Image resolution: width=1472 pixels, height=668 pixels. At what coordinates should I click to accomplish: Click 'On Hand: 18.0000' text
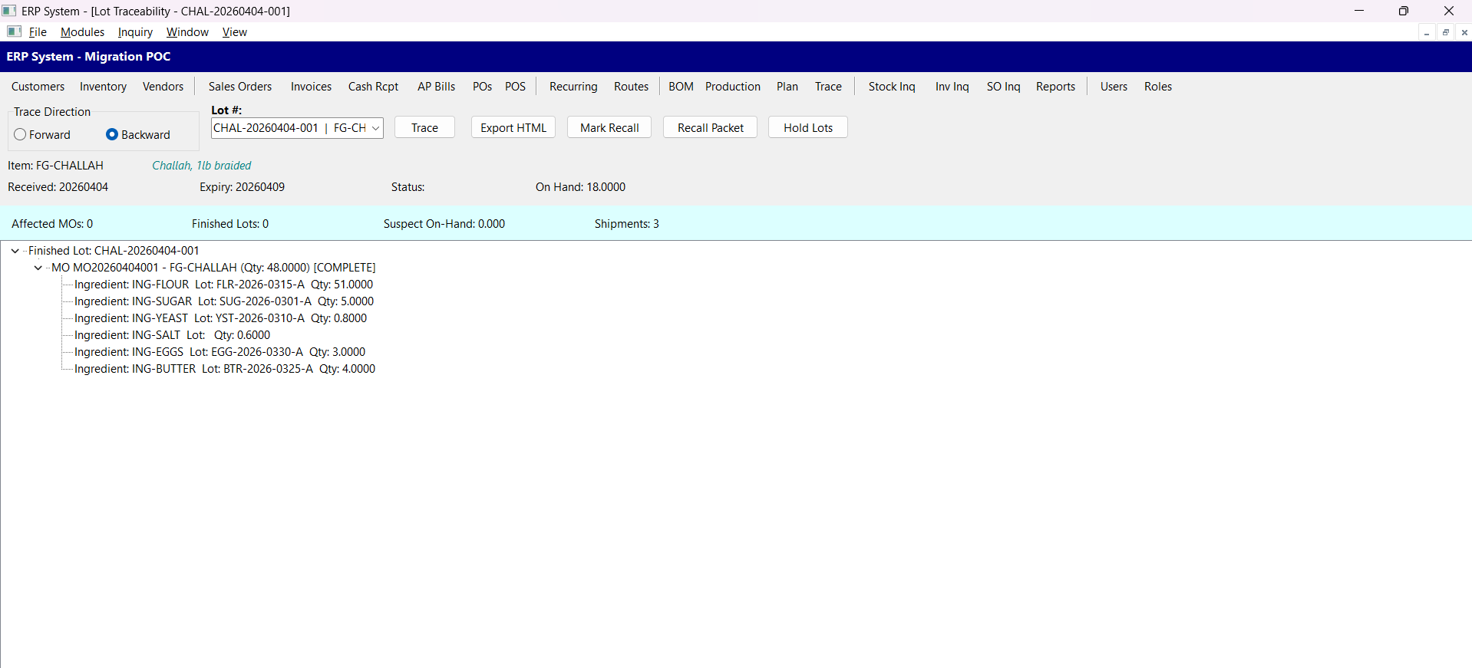[x=580, y=187]
